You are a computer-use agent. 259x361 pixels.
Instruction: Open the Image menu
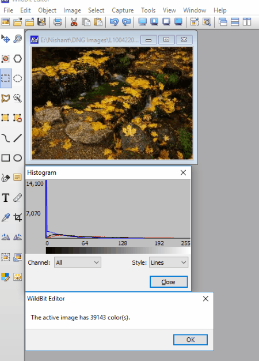pyautogui.click(x=72, y=10)
